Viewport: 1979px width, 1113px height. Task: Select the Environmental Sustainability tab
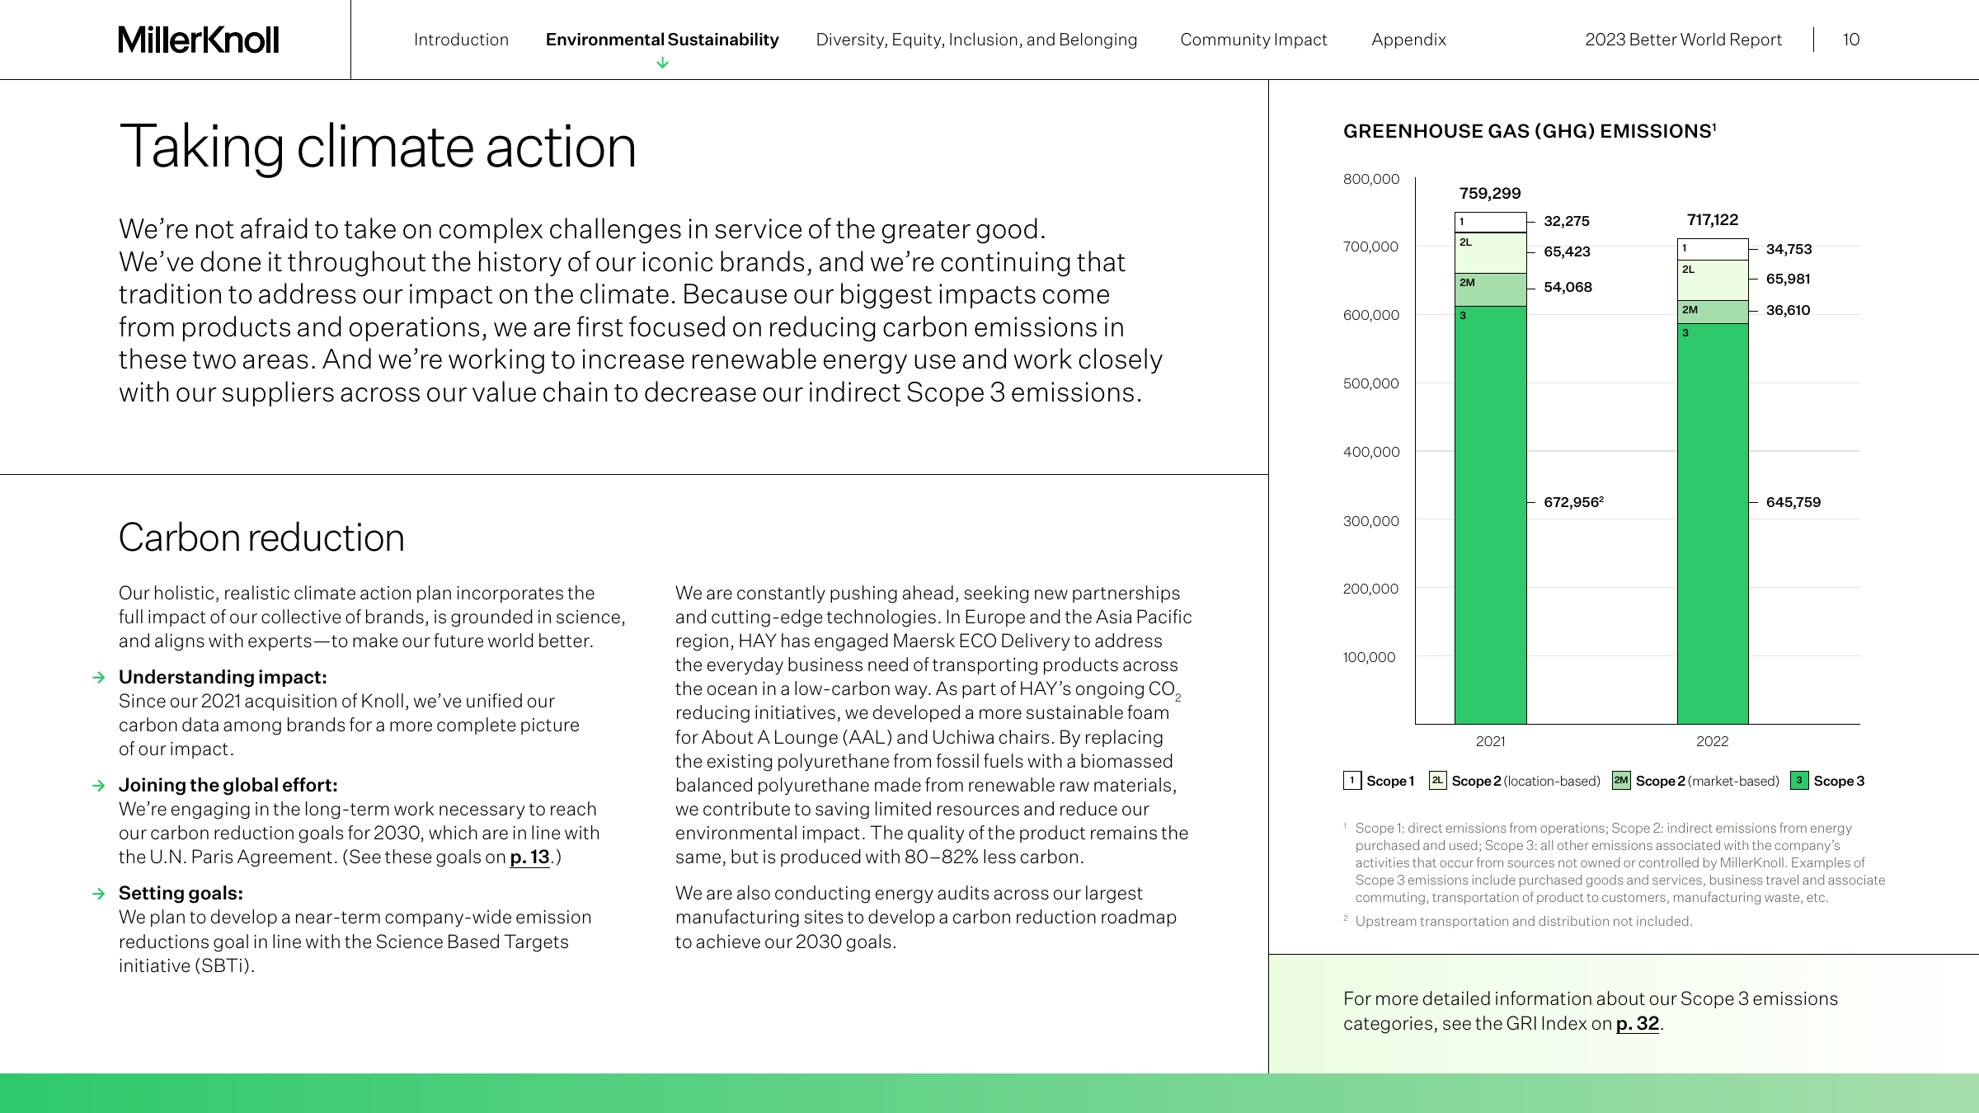(662, 40)
